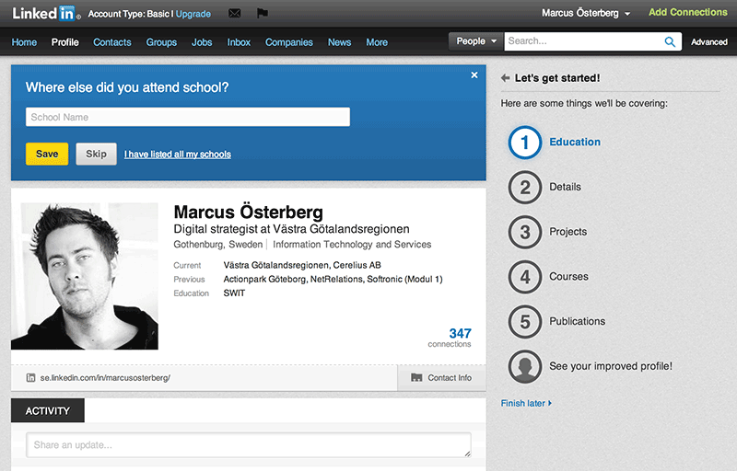
Task: Open Marcus Österberg account dropdown
Action: coord(586,13)
